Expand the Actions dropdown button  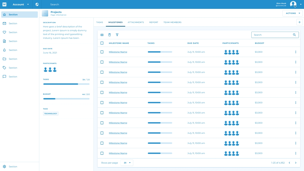coord(292,13)
